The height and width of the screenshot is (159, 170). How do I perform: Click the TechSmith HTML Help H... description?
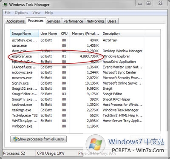click(x=122, y=116)
